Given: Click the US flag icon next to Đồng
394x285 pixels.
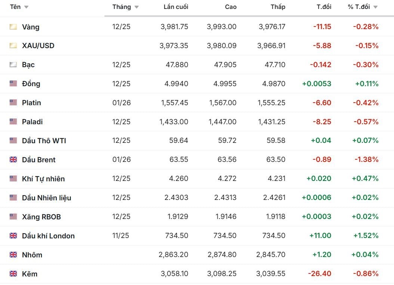Looking at the screenshot, I should click(13, 84).
